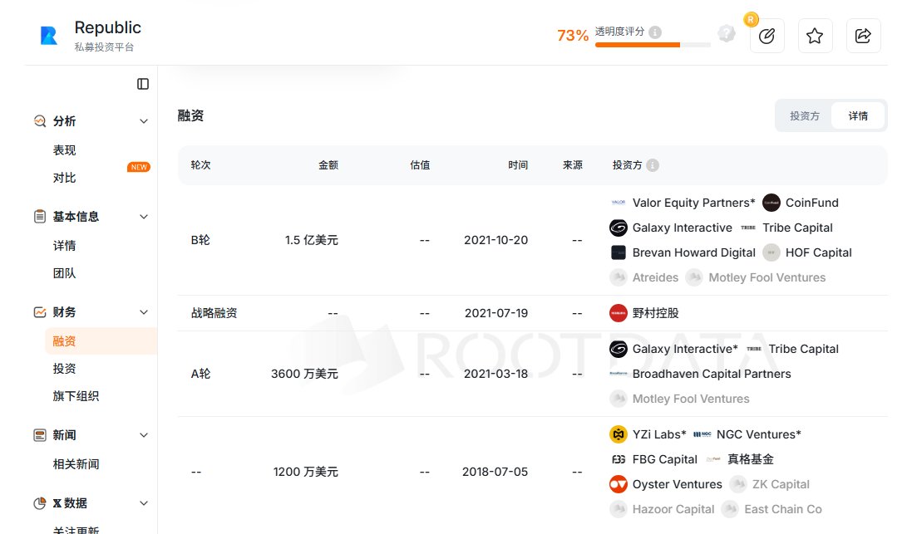The image size is (907, 534).
Task: Open 旗下组织 in the sidebar
Action: pos(76,396)
